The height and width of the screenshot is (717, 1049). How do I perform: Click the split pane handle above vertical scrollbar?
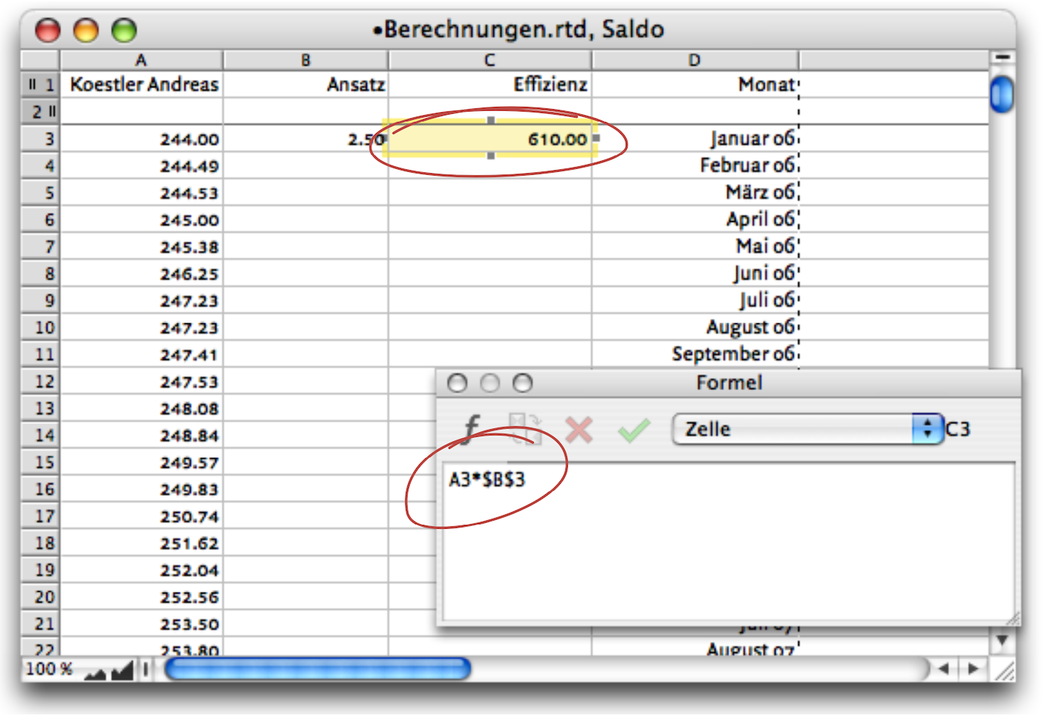(1002, 57)
